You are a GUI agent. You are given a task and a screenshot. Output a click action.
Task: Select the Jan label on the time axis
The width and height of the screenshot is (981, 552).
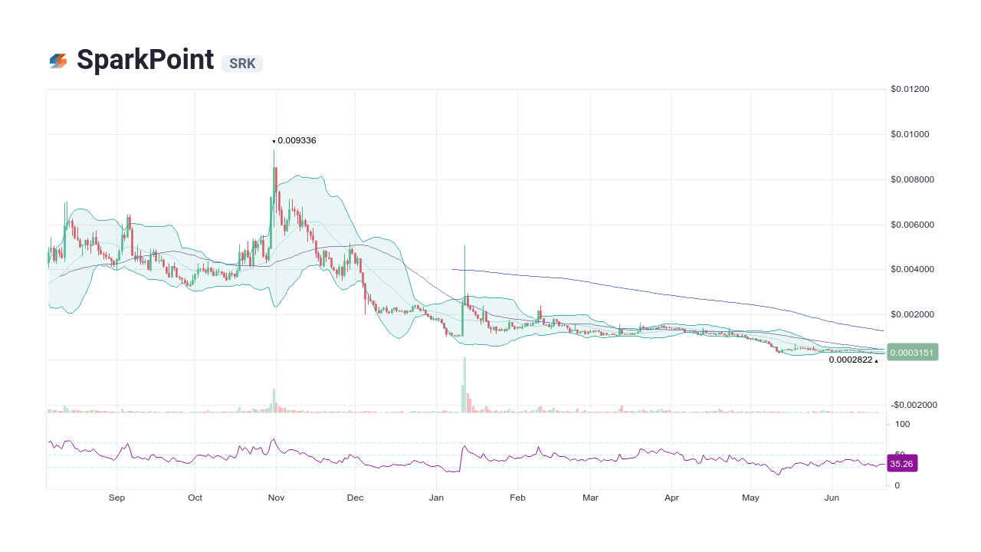436,498
